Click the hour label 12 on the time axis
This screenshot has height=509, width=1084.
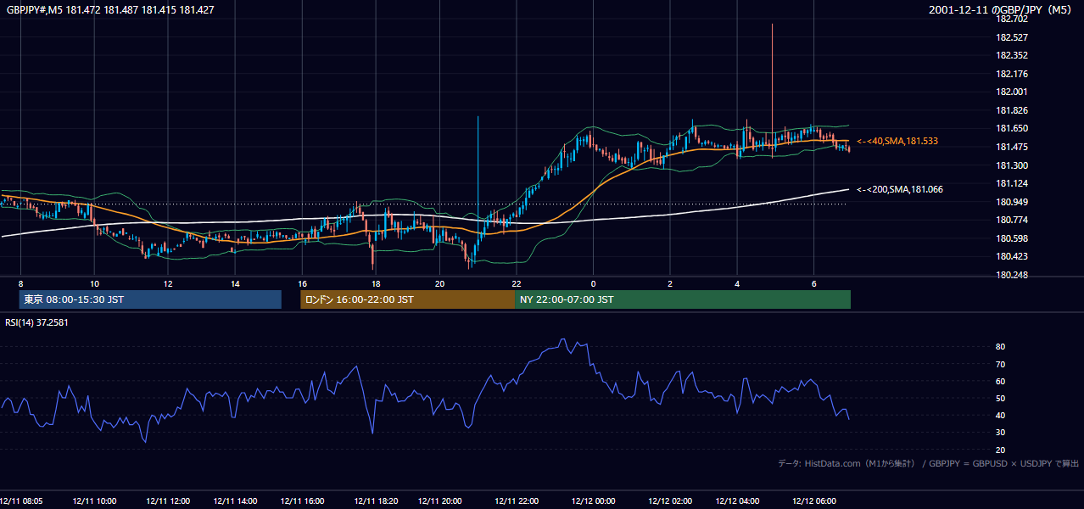pos(168,283)
